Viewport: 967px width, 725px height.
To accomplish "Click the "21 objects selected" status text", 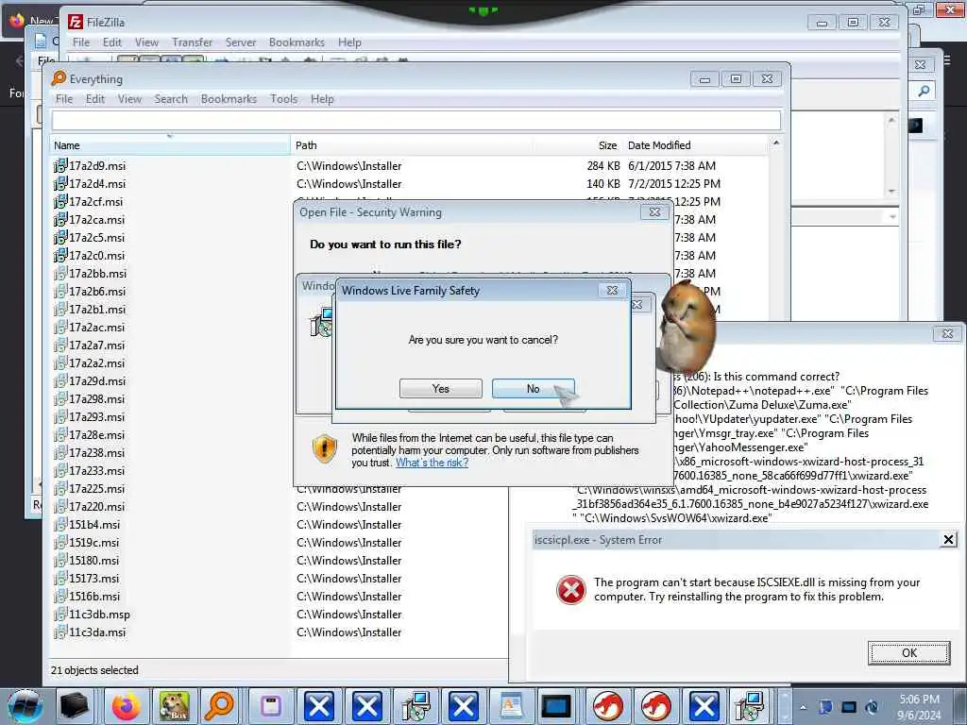I will coord(94,670).
